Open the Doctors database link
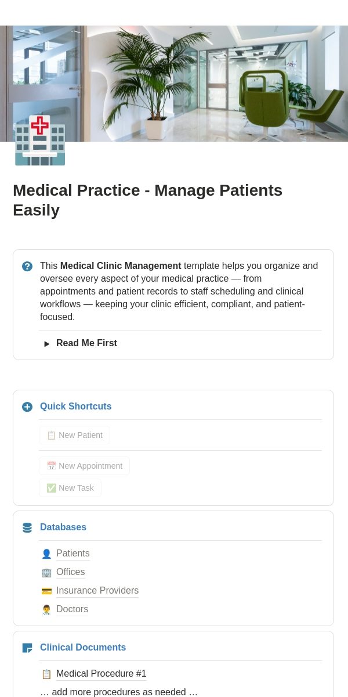This screenshot has height=697, width=348. [72, 609]
